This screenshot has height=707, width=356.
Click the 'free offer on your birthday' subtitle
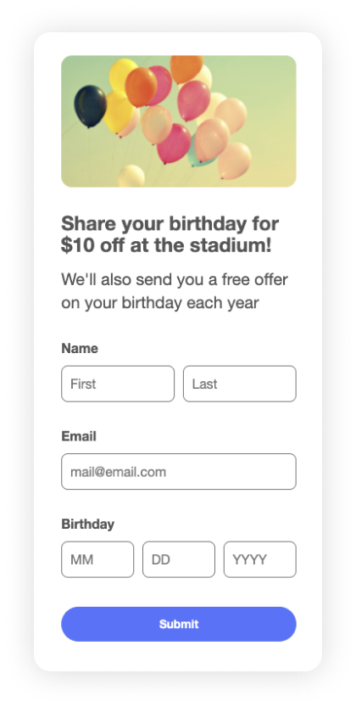click(175, 291)
